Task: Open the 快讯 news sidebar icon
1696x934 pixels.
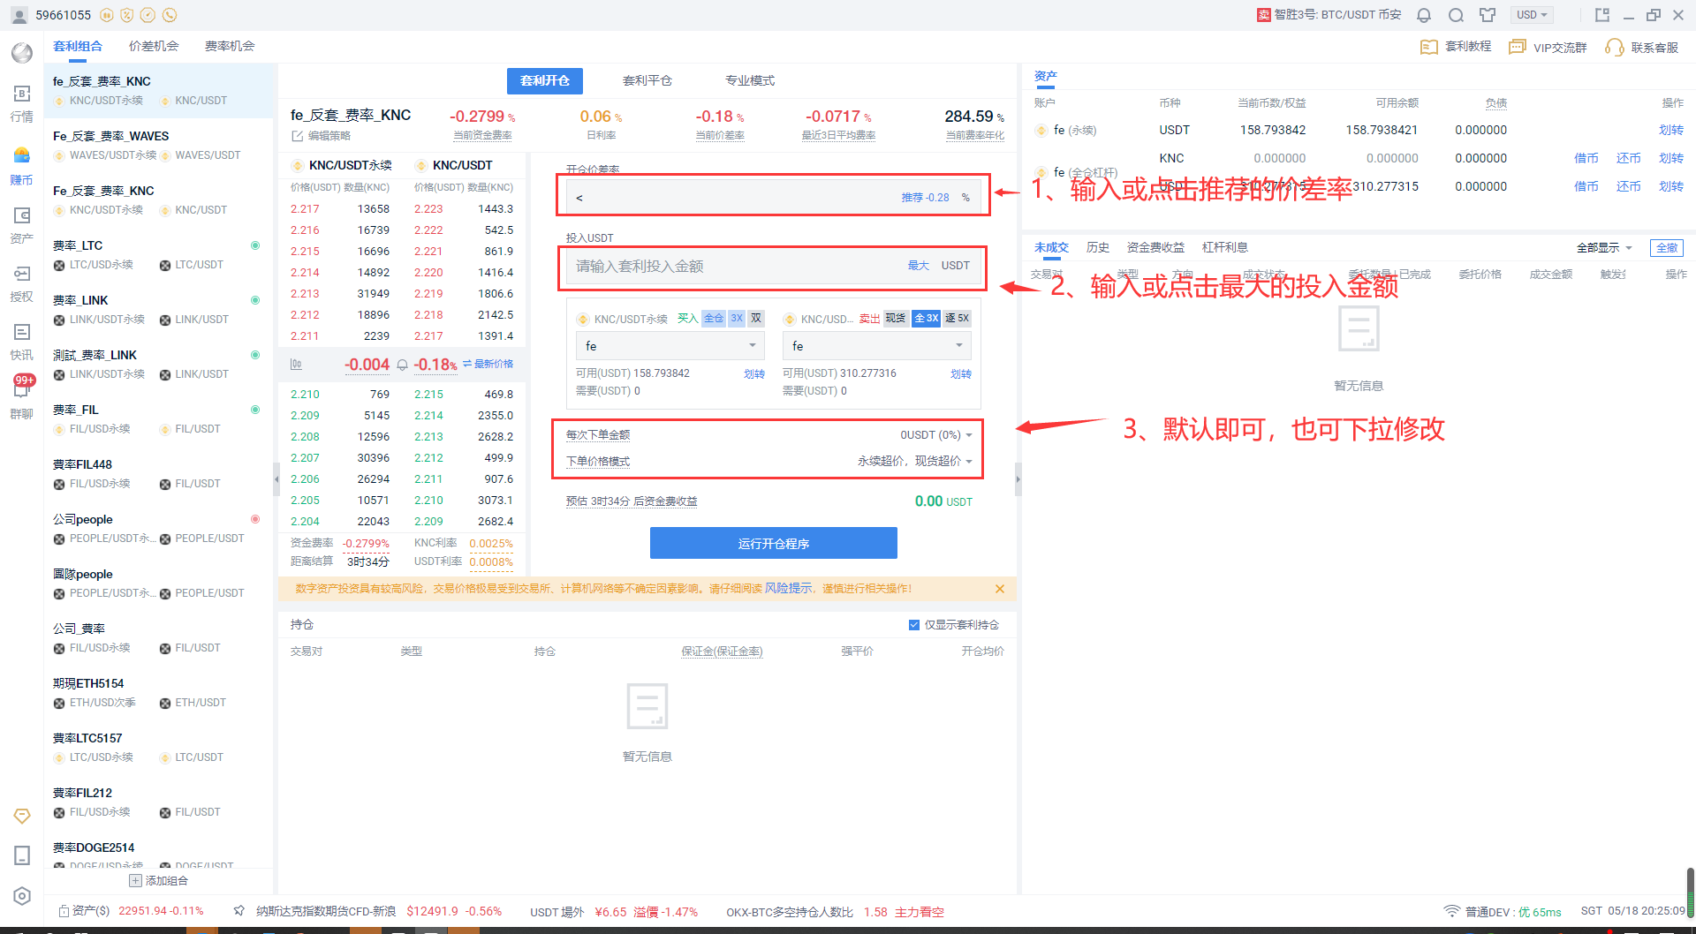Action: point(22,342)
